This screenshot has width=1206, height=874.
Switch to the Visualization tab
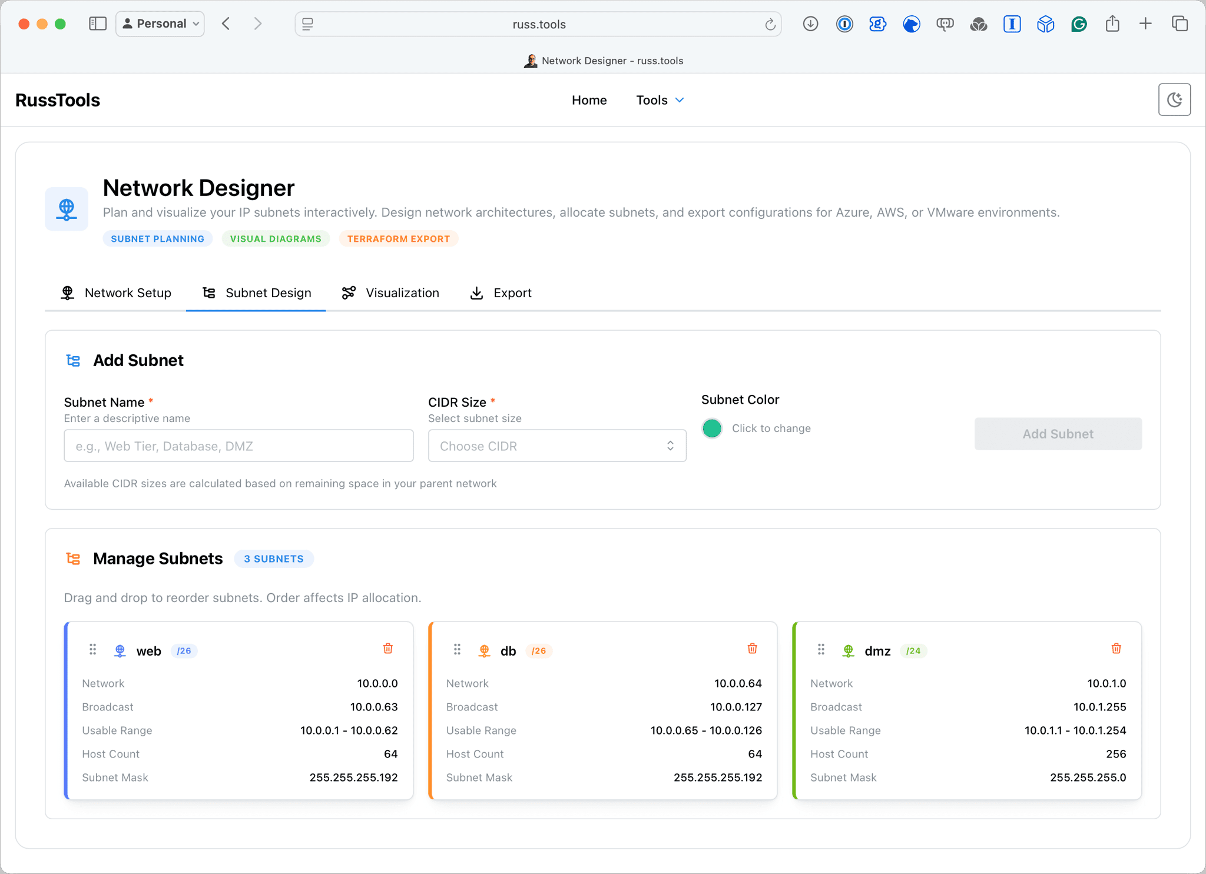point(390,293)
